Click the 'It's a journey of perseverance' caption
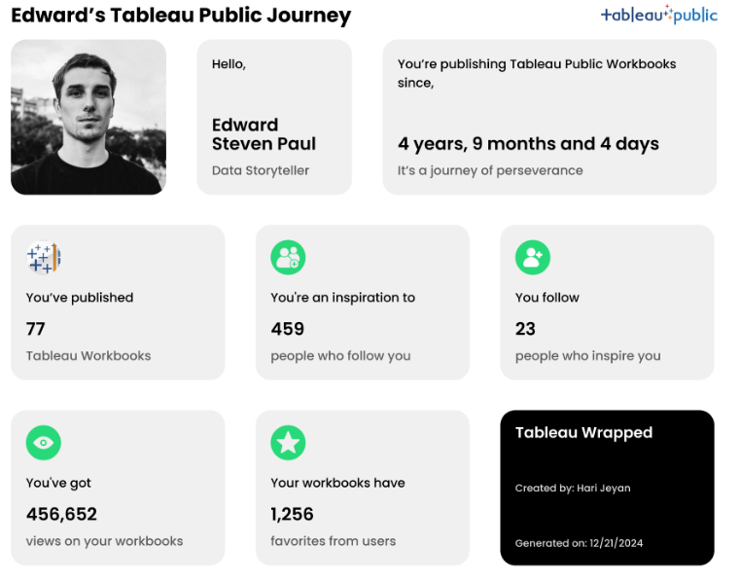The height and width of the screenshot is (581, 740). point(490,170)
